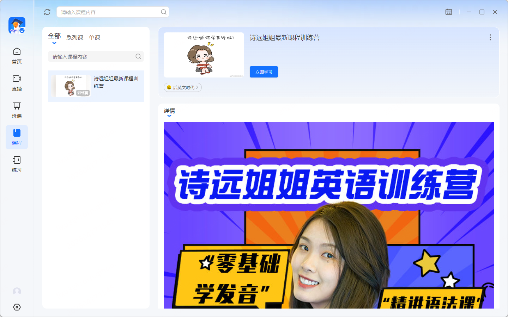Open the three-dot more options menu
Image resolution: width=508 pixels, height=317 pixels.
tap(490, 37)
